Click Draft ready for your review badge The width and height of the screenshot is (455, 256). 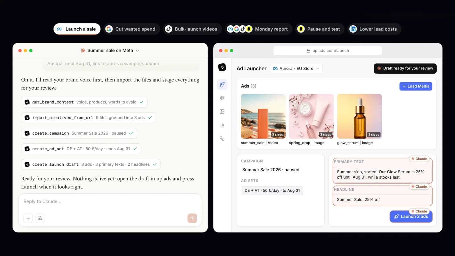pyautogui.click(x=405, y=69)
